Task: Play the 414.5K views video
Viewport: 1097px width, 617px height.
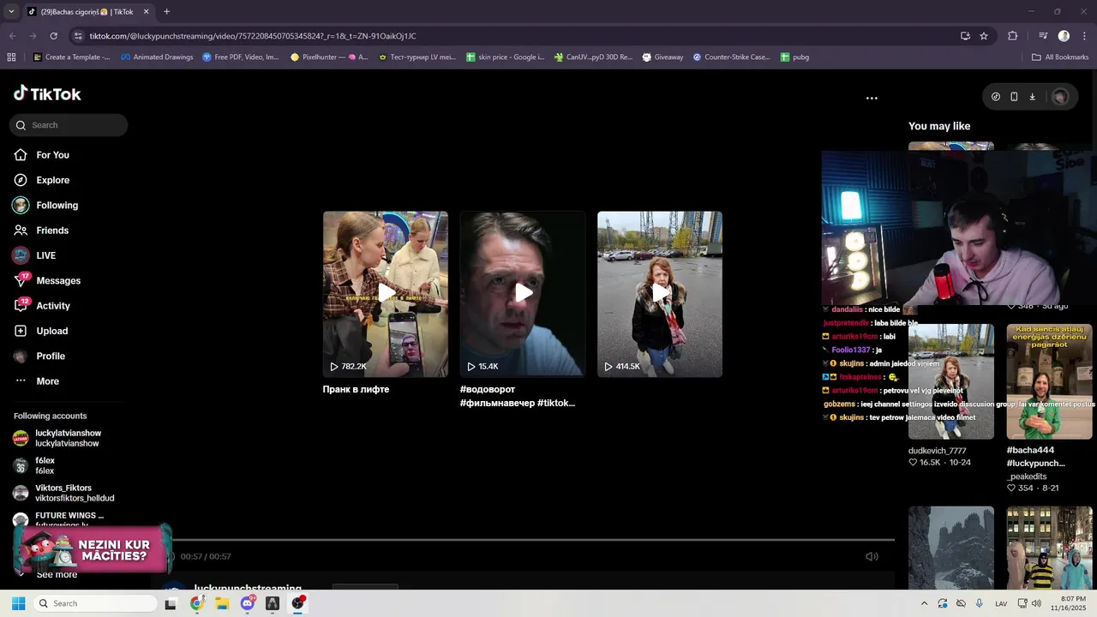Action: coord(660,294)
